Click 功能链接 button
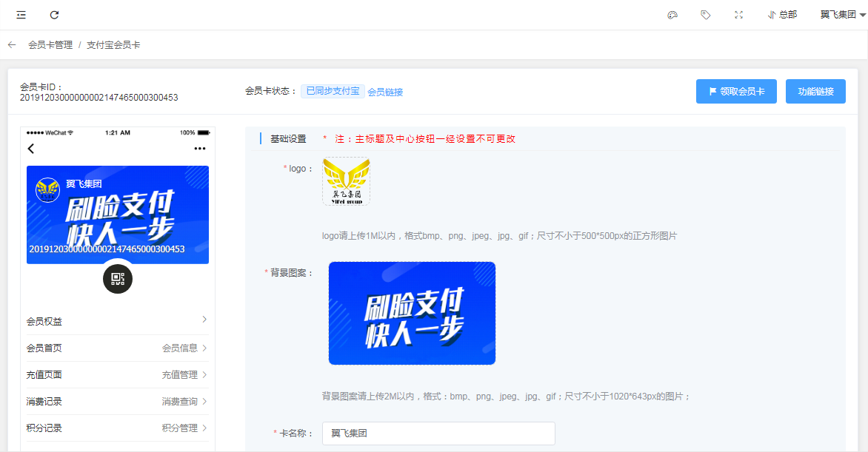Screen dimensions: 868x452 coord(815,91)
